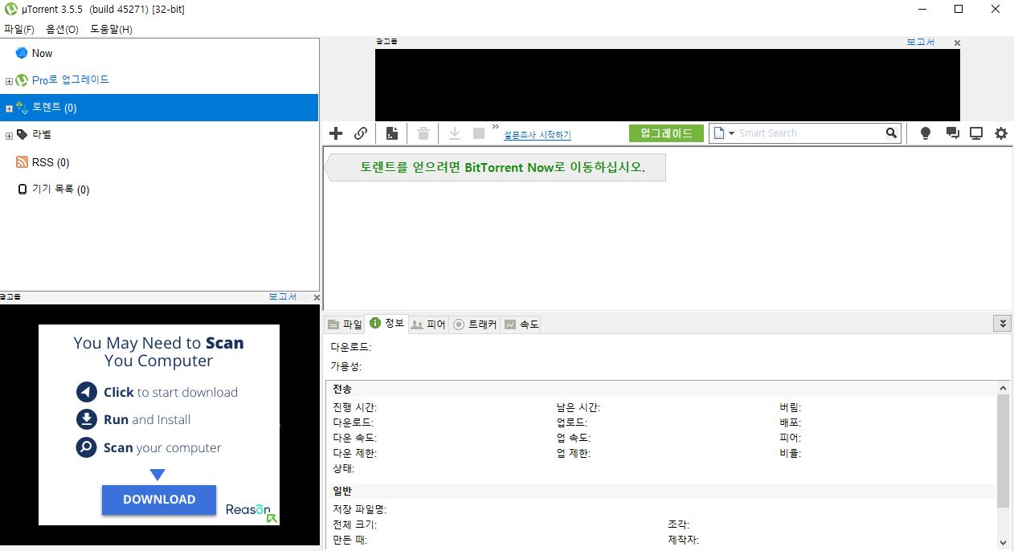Click the 다운 속도: label
The image size is (1014, 551).
[x=354, y=438]
